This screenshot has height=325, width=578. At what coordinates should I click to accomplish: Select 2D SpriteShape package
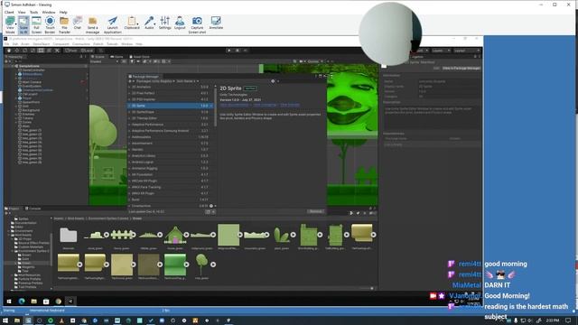pos(171,112)
